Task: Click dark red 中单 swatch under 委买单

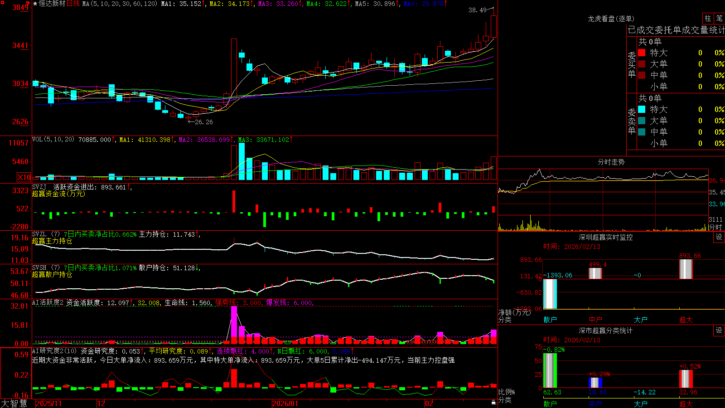Action: point(642,75)
